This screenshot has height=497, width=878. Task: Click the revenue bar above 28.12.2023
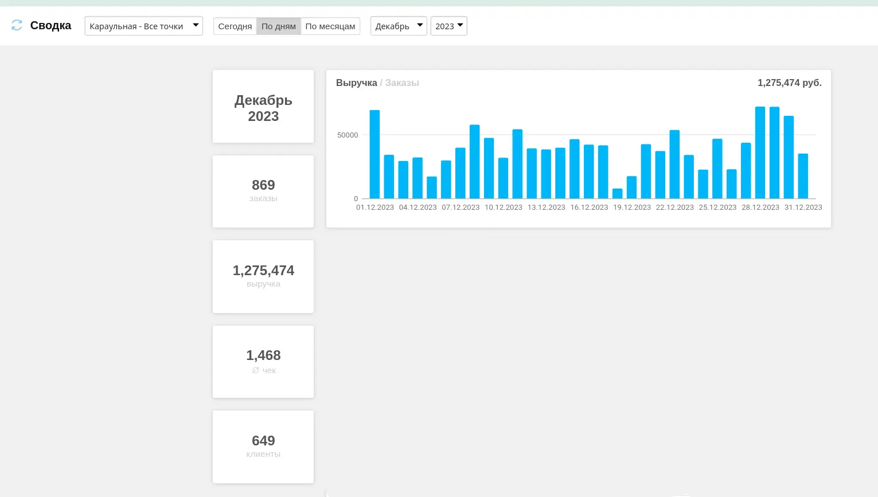point(760,153)
